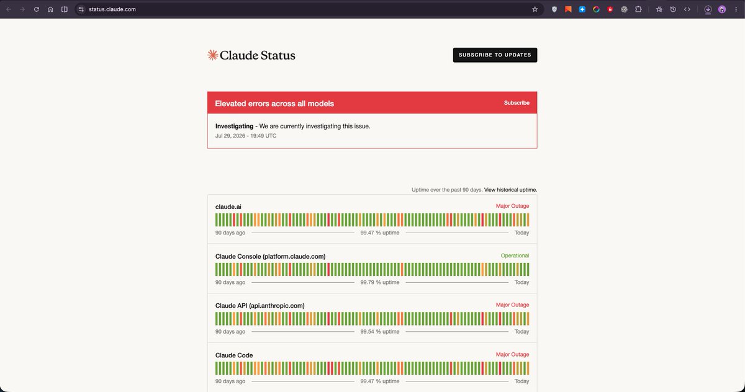Click Major Outage label for Claude Code

pyautogui.click(x=512, y=355)
